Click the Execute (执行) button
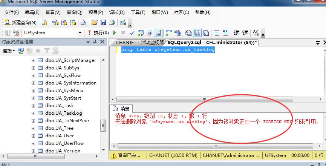 point(98,33)
